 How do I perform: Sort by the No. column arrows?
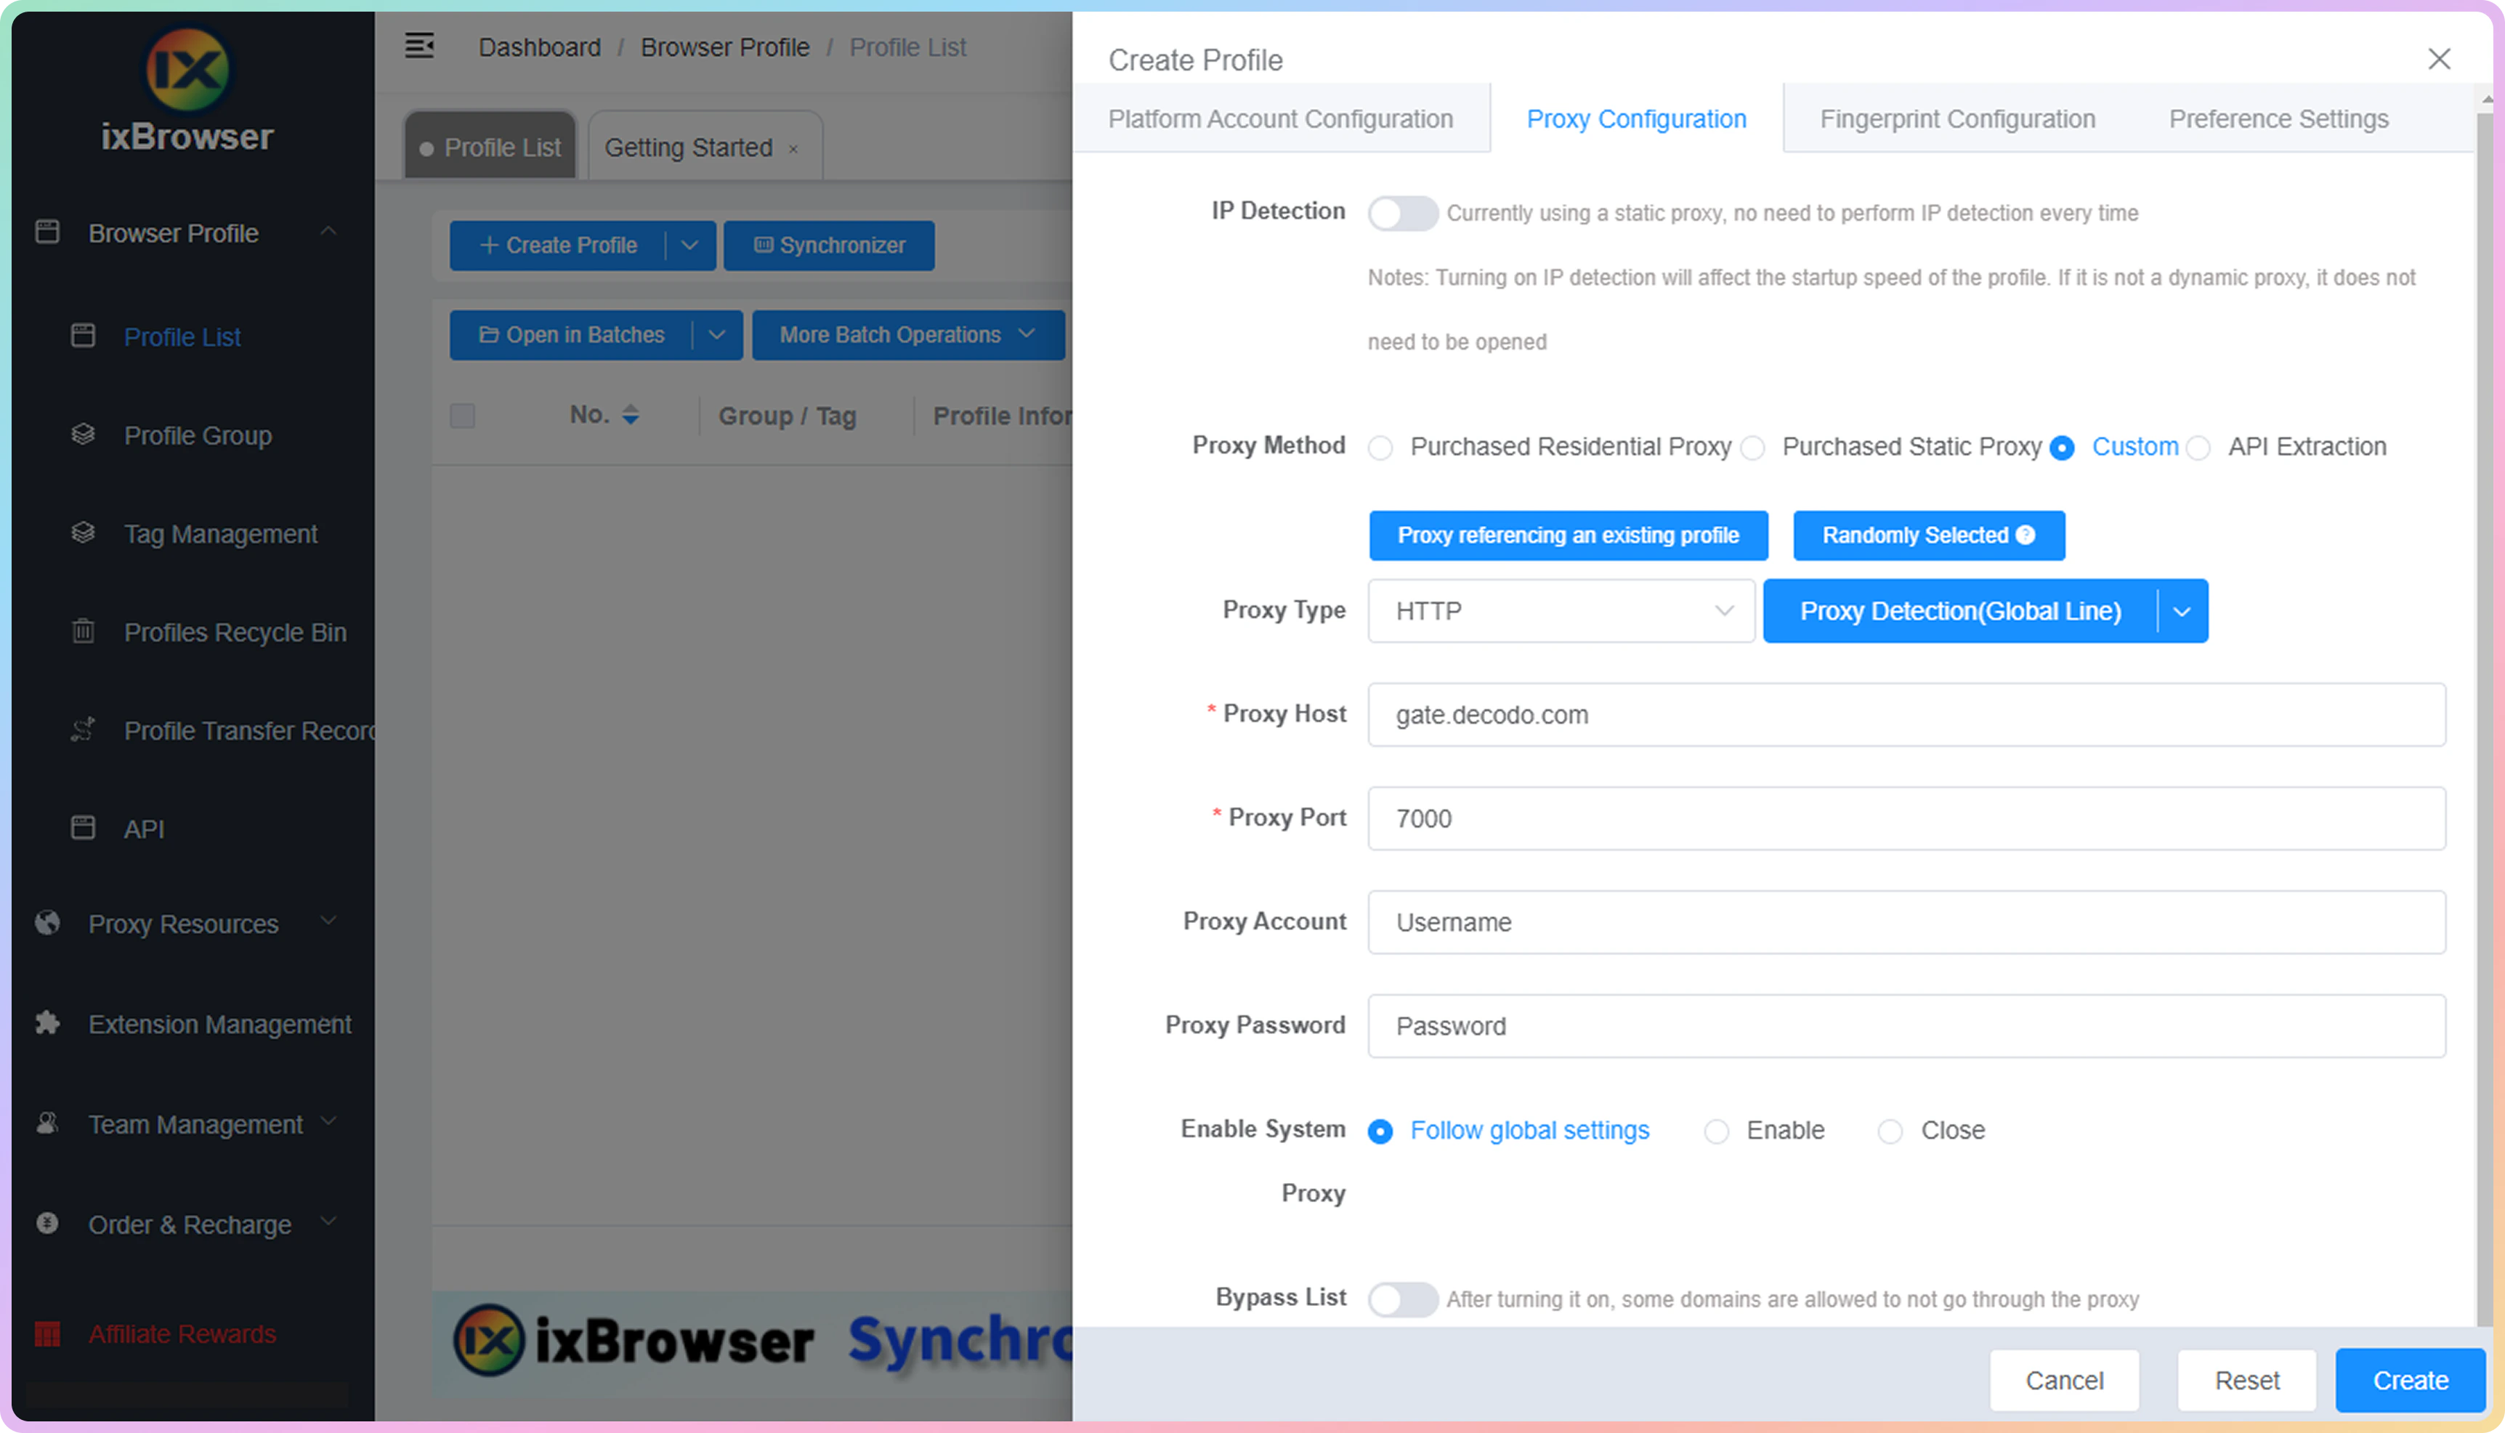[631, 414]
